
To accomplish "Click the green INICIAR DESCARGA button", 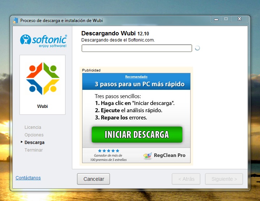I will 137,135.
